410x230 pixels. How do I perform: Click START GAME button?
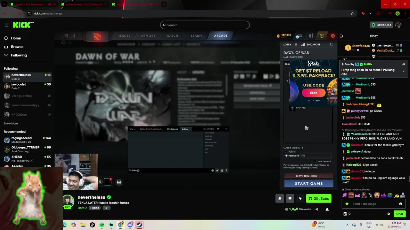click(x=308, y=183)
